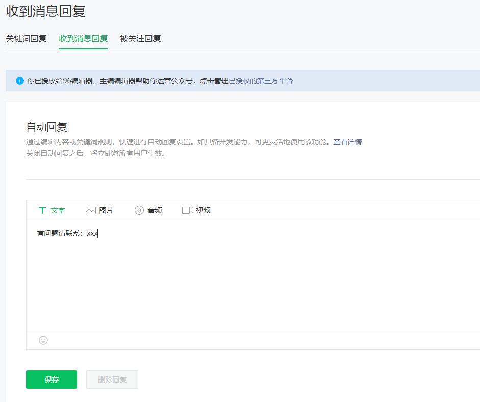Click the T icon next to 文字
The width and height of the screenshot is (480, 402).
43,210
